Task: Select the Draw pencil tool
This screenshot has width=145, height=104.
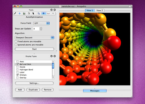Action: point(15,13)
